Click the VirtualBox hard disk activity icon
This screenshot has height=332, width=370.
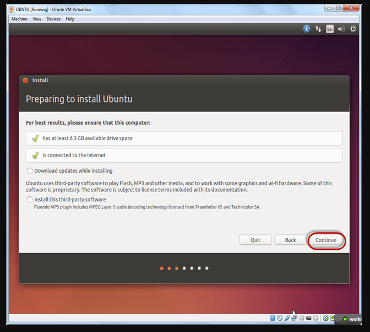pos(273,318)
